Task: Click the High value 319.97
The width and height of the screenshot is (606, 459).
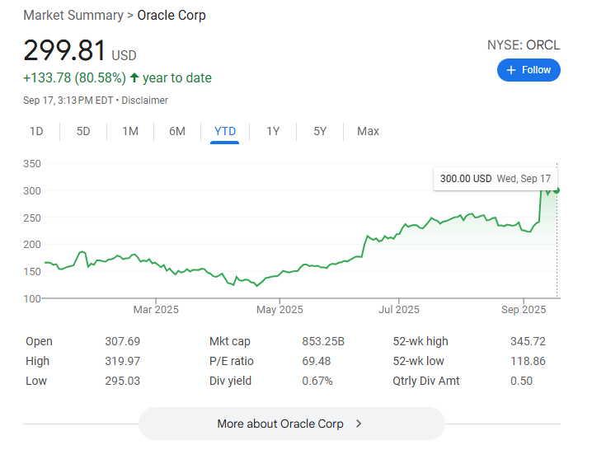Action: 123,361
